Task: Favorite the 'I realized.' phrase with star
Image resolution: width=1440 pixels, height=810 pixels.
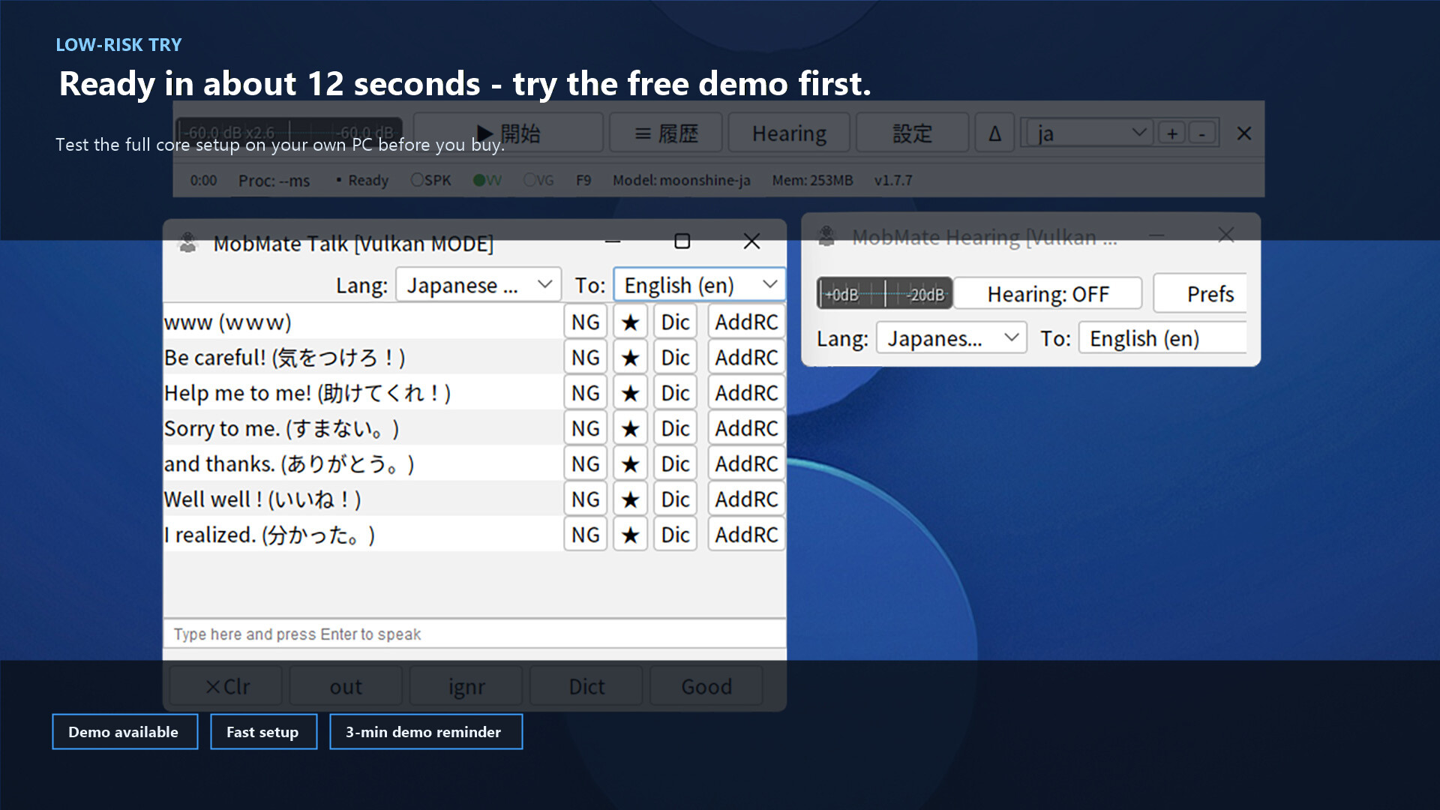Action: click(x=630, y=535)
